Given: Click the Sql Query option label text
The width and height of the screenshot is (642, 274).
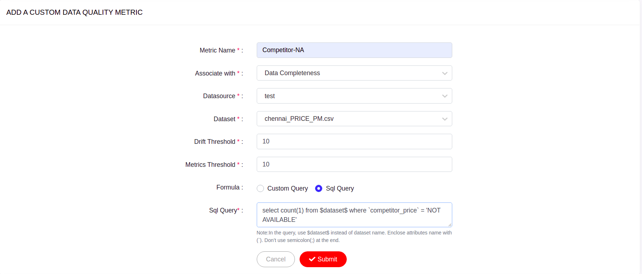Looking at the screenshot, I should click(x=340, y=188).
